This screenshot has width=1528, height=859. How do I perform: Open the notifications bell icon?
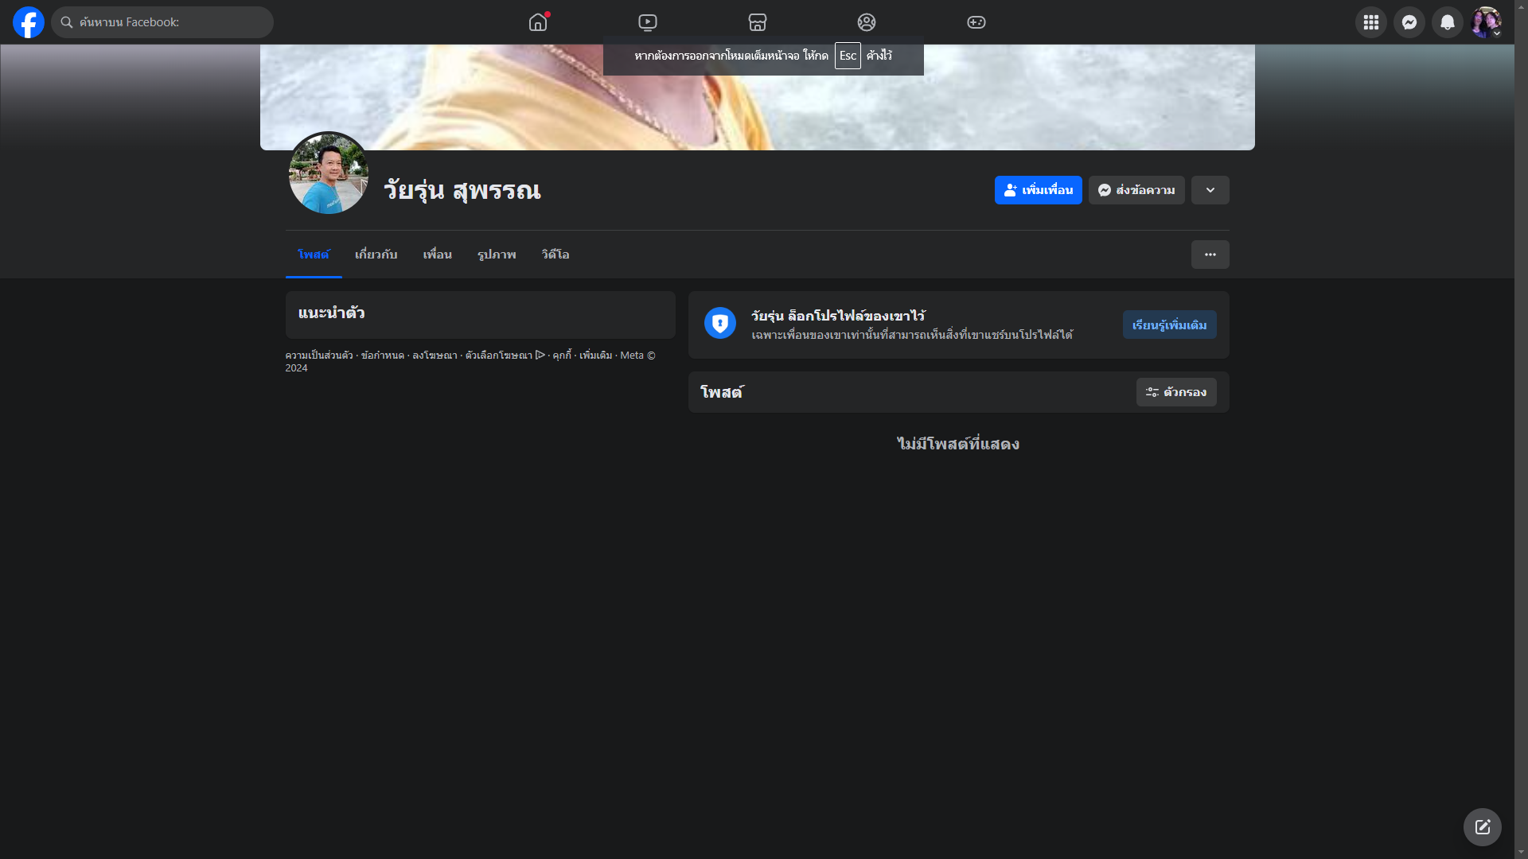click(1448, 22)
